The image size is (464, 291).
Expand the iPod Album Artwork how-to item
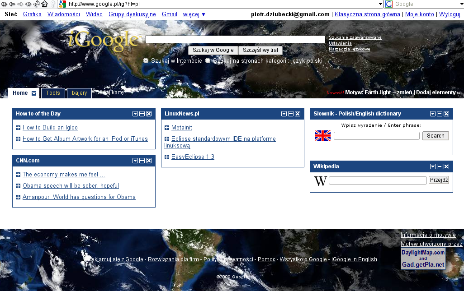tap(18, 139)
